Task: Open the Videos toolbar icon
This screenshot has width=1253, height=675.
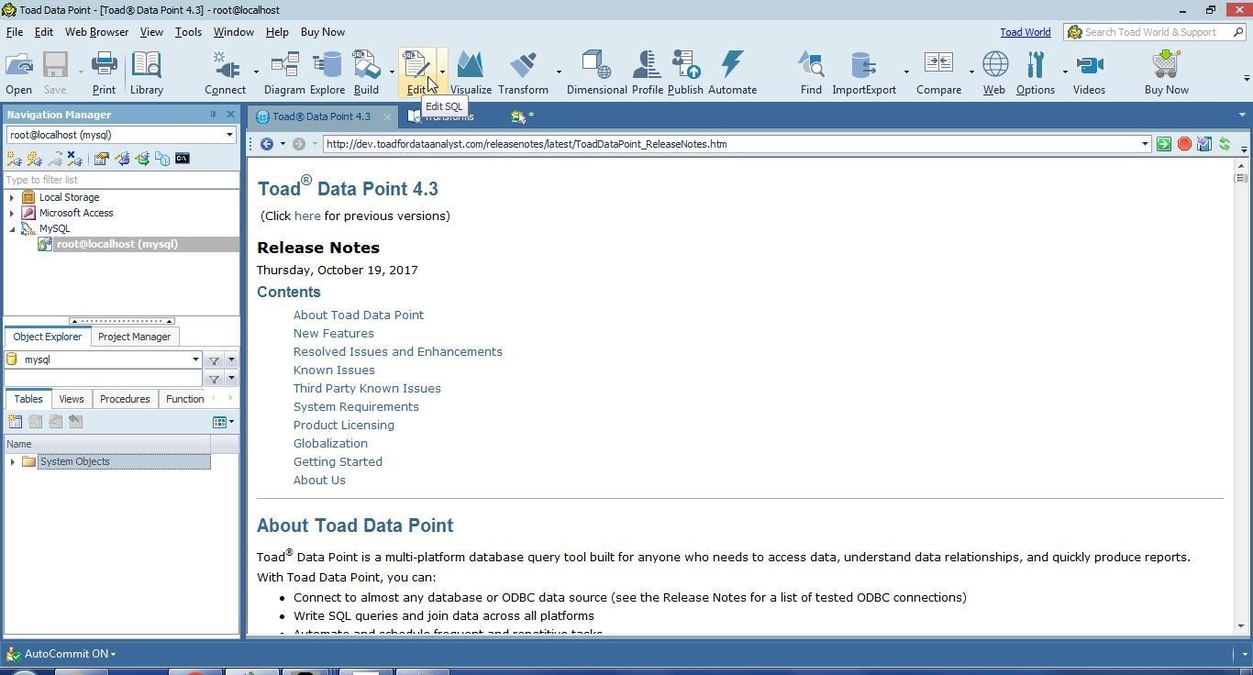Action: click(x=1089, y=72)
